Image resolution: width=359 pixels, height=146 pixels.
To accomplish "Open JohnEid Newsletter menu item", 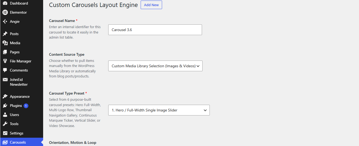I will coord(21,82).
